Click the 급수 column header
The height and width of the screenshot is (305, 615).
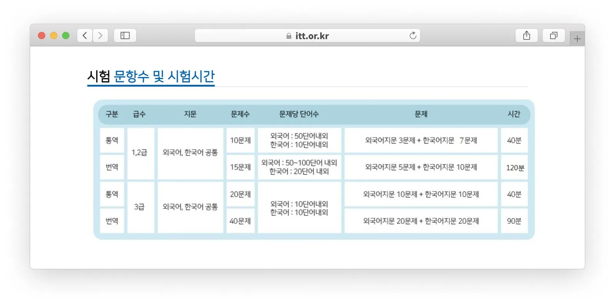pos(139,114)
